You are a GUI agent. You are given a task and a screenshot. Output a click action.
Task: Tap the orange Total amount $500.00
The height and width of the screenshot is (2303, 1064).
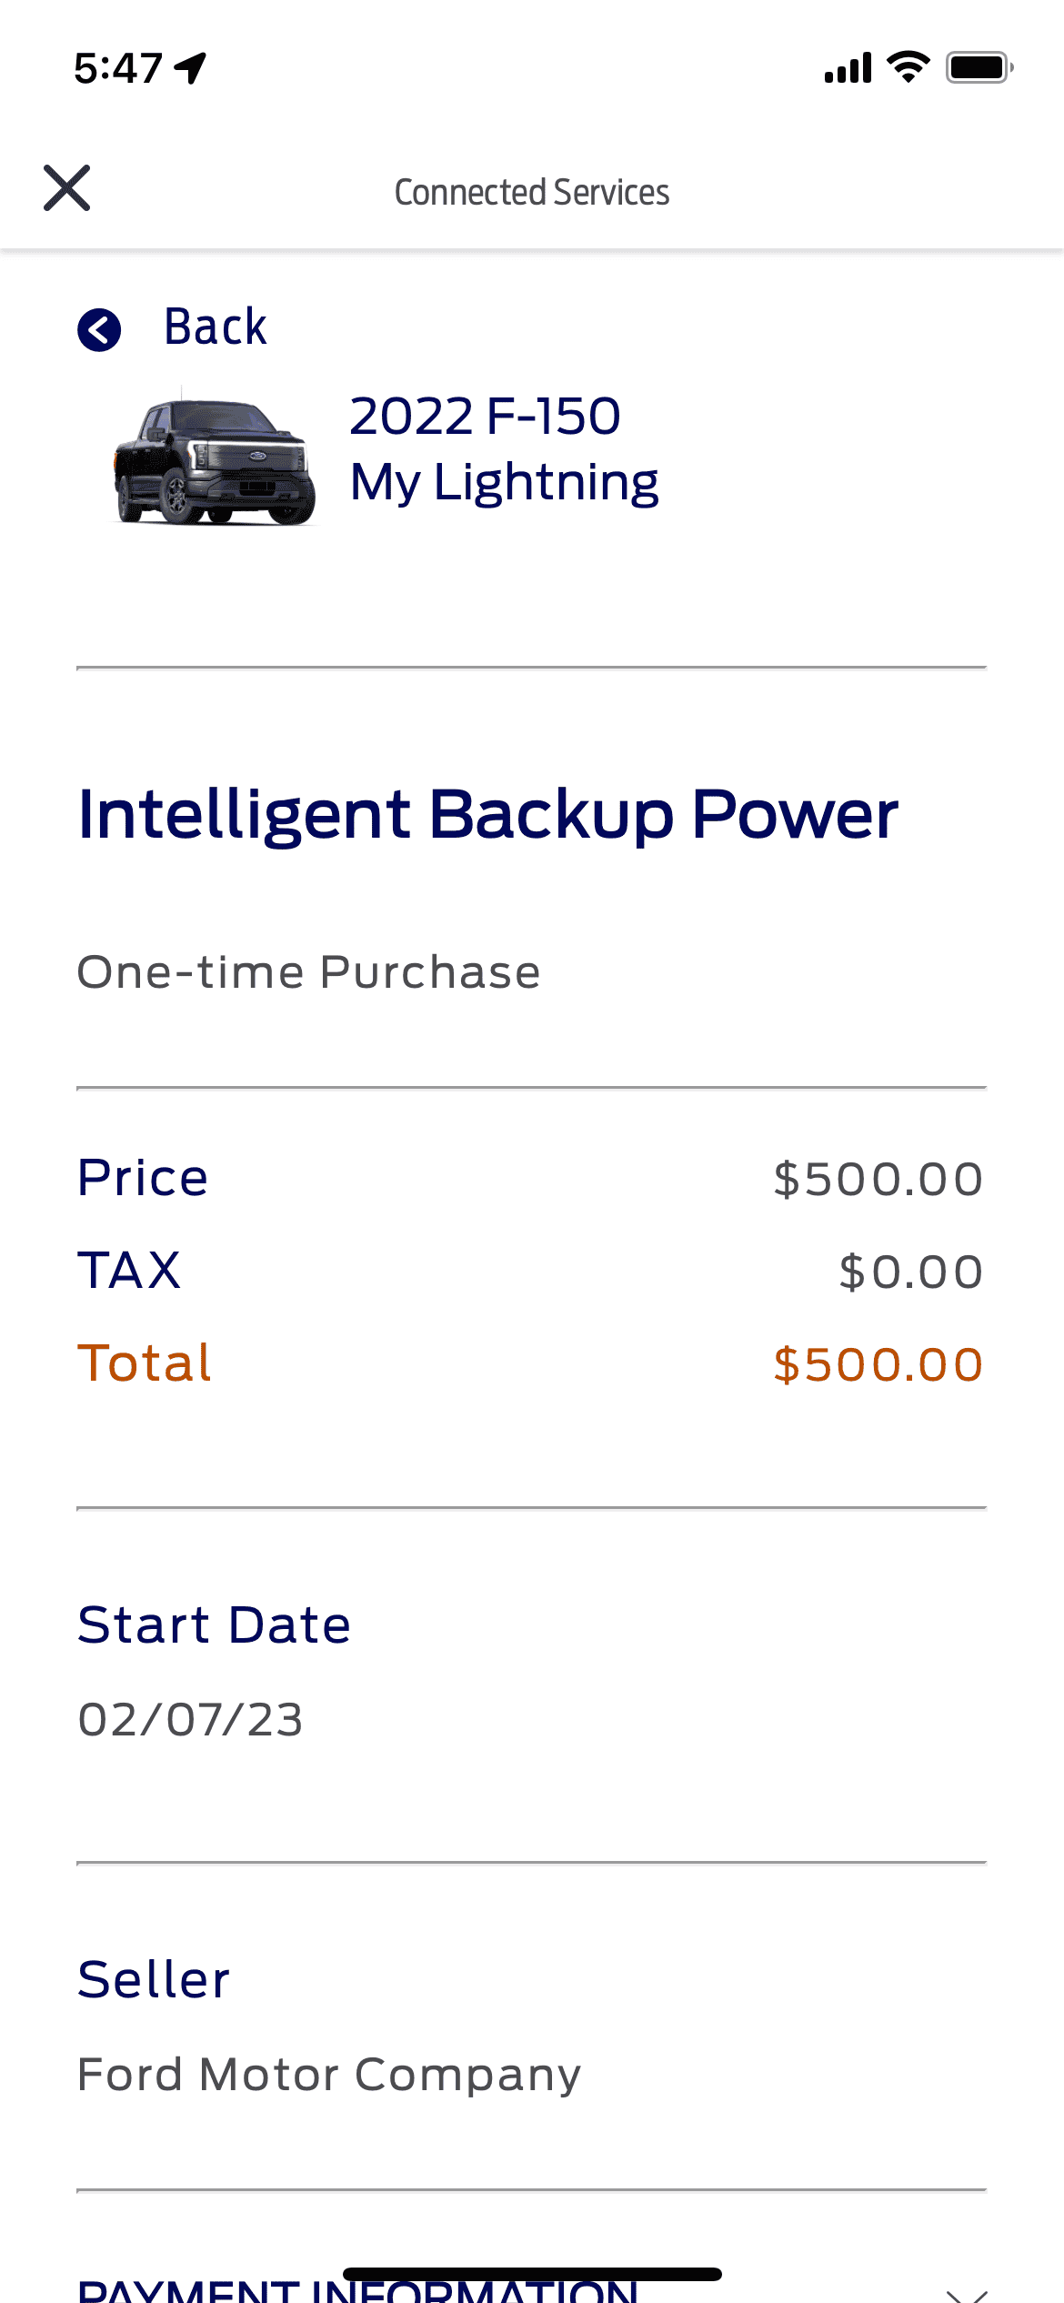point(878,1364)
